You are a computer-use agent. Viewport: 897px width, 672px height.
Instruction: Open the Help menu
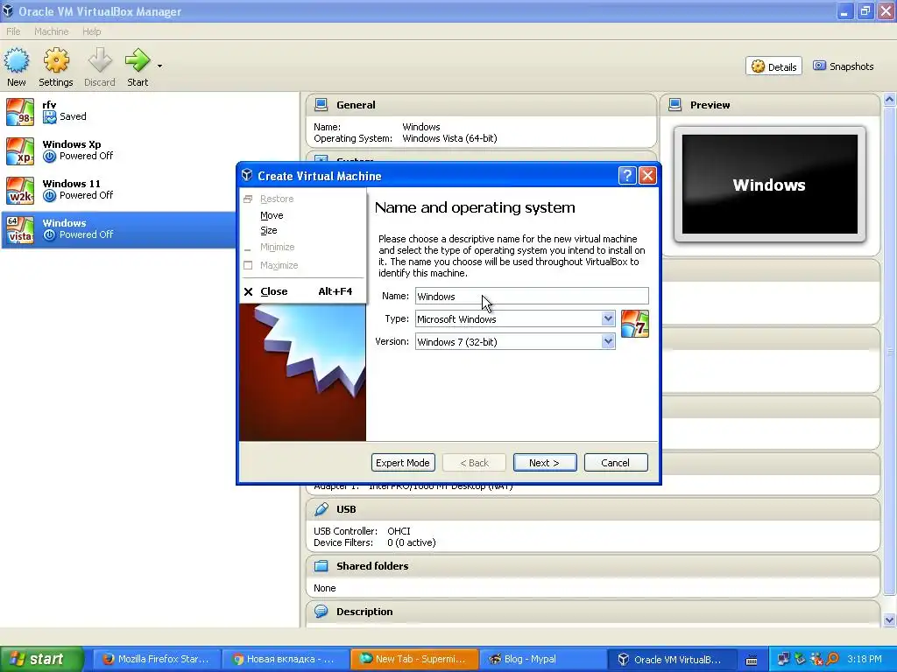(91, 31)
